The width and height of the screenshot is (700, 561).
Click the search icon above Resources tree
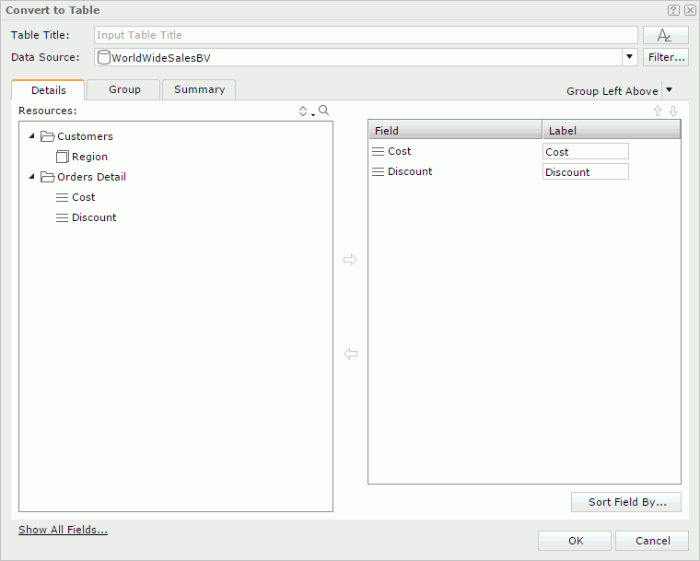(x=323, y=111)
